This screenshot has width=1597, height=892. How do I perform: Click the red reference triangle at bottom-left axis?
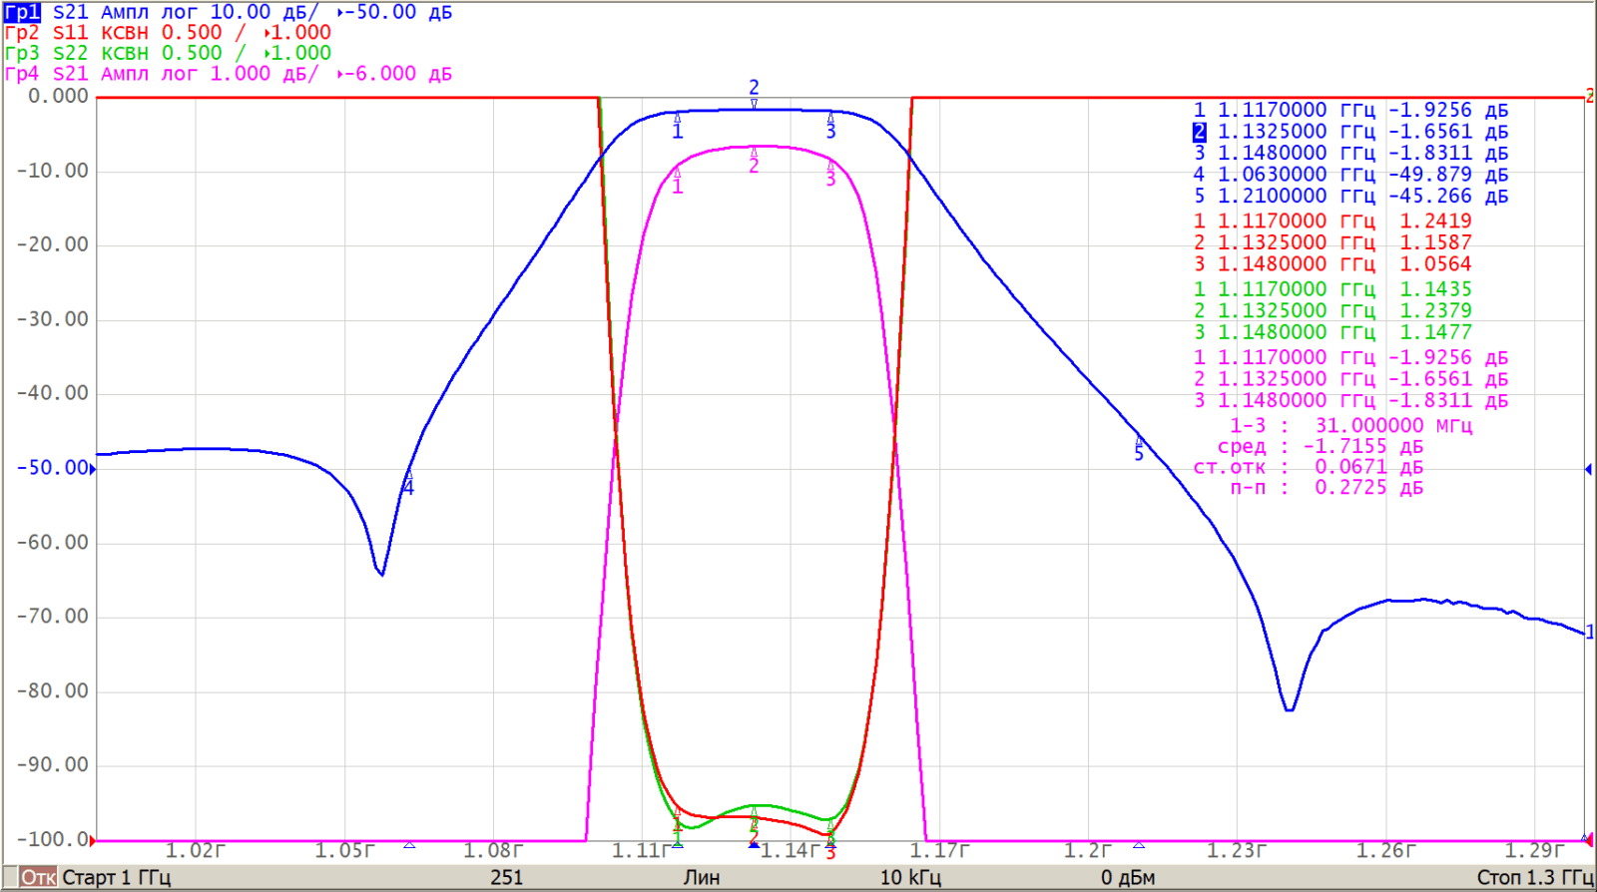(93, 841)
